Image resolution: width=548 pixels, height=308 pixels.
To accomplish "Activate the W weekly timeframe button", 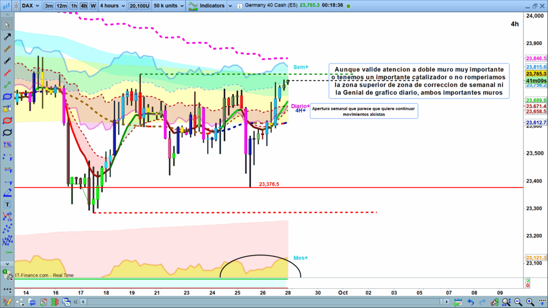I will click(93, 6).
